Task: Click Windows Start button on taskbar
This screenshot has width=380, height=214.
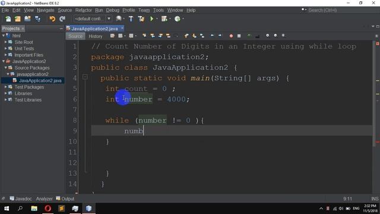Action: tap(7, 209)
